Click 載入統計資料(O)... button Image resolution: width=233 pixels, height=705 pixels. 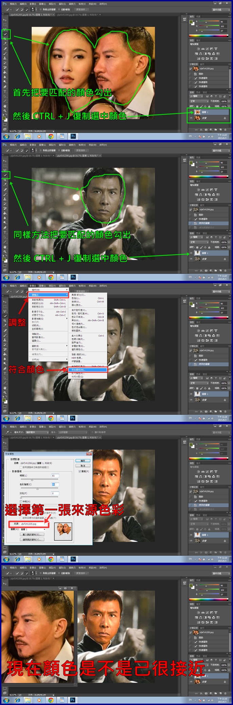tap(32, 535)
